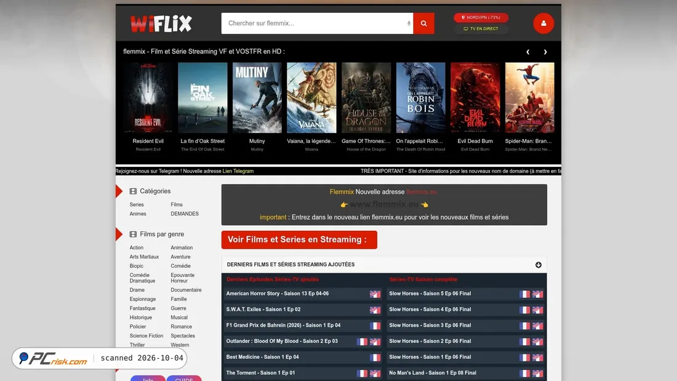Show previous carousel posters with left arrow
The width and height of the screenshot is (677, 381).
pyautogui.click(x=527, y=52)
